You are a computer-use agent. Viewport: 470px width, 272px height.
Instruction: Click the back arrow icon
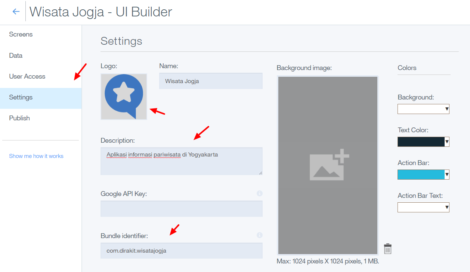click(x=16, y=12)
